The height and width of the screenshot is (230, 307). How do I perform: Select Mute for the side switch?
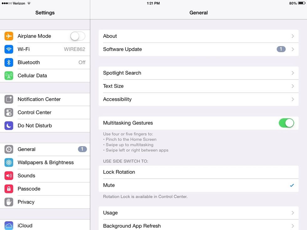pyautogui.click(x=199, y=185)
